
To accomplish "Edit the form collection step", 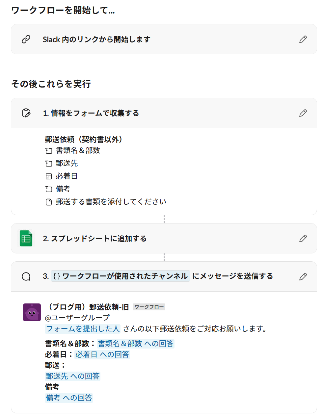I will click(x=303, y=113).
